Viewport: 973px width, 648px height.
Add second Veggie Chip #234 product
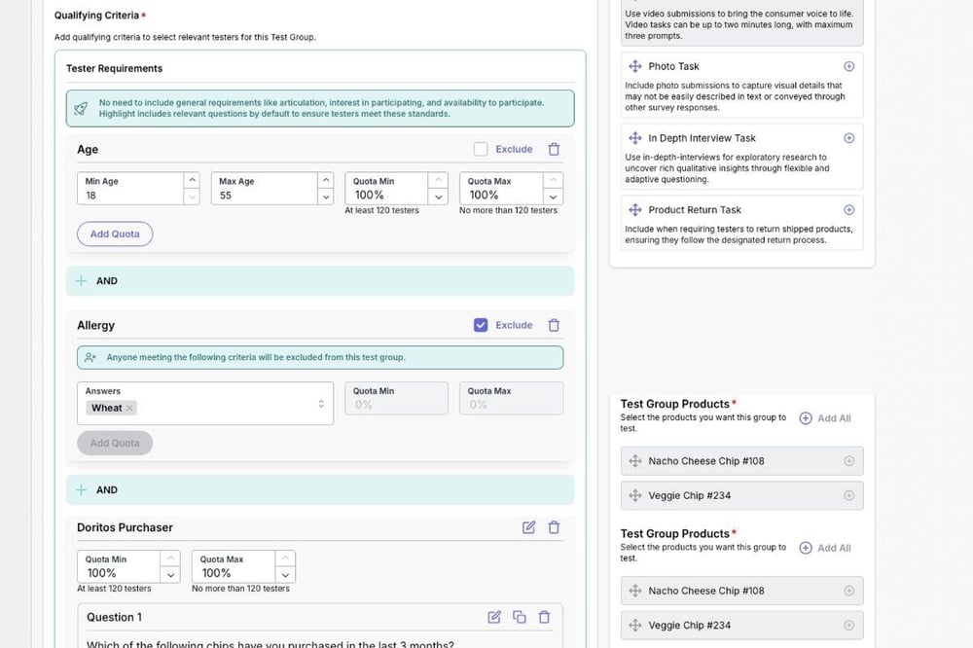(848, 625)
